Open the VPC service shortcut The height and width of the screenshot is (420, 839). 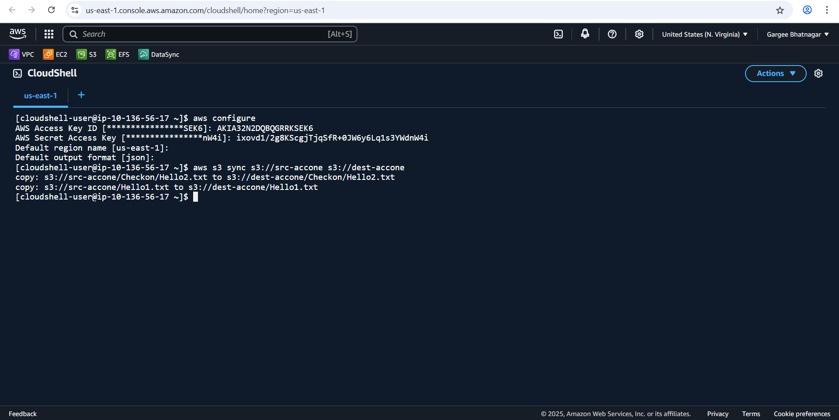(x=21, y=55)
